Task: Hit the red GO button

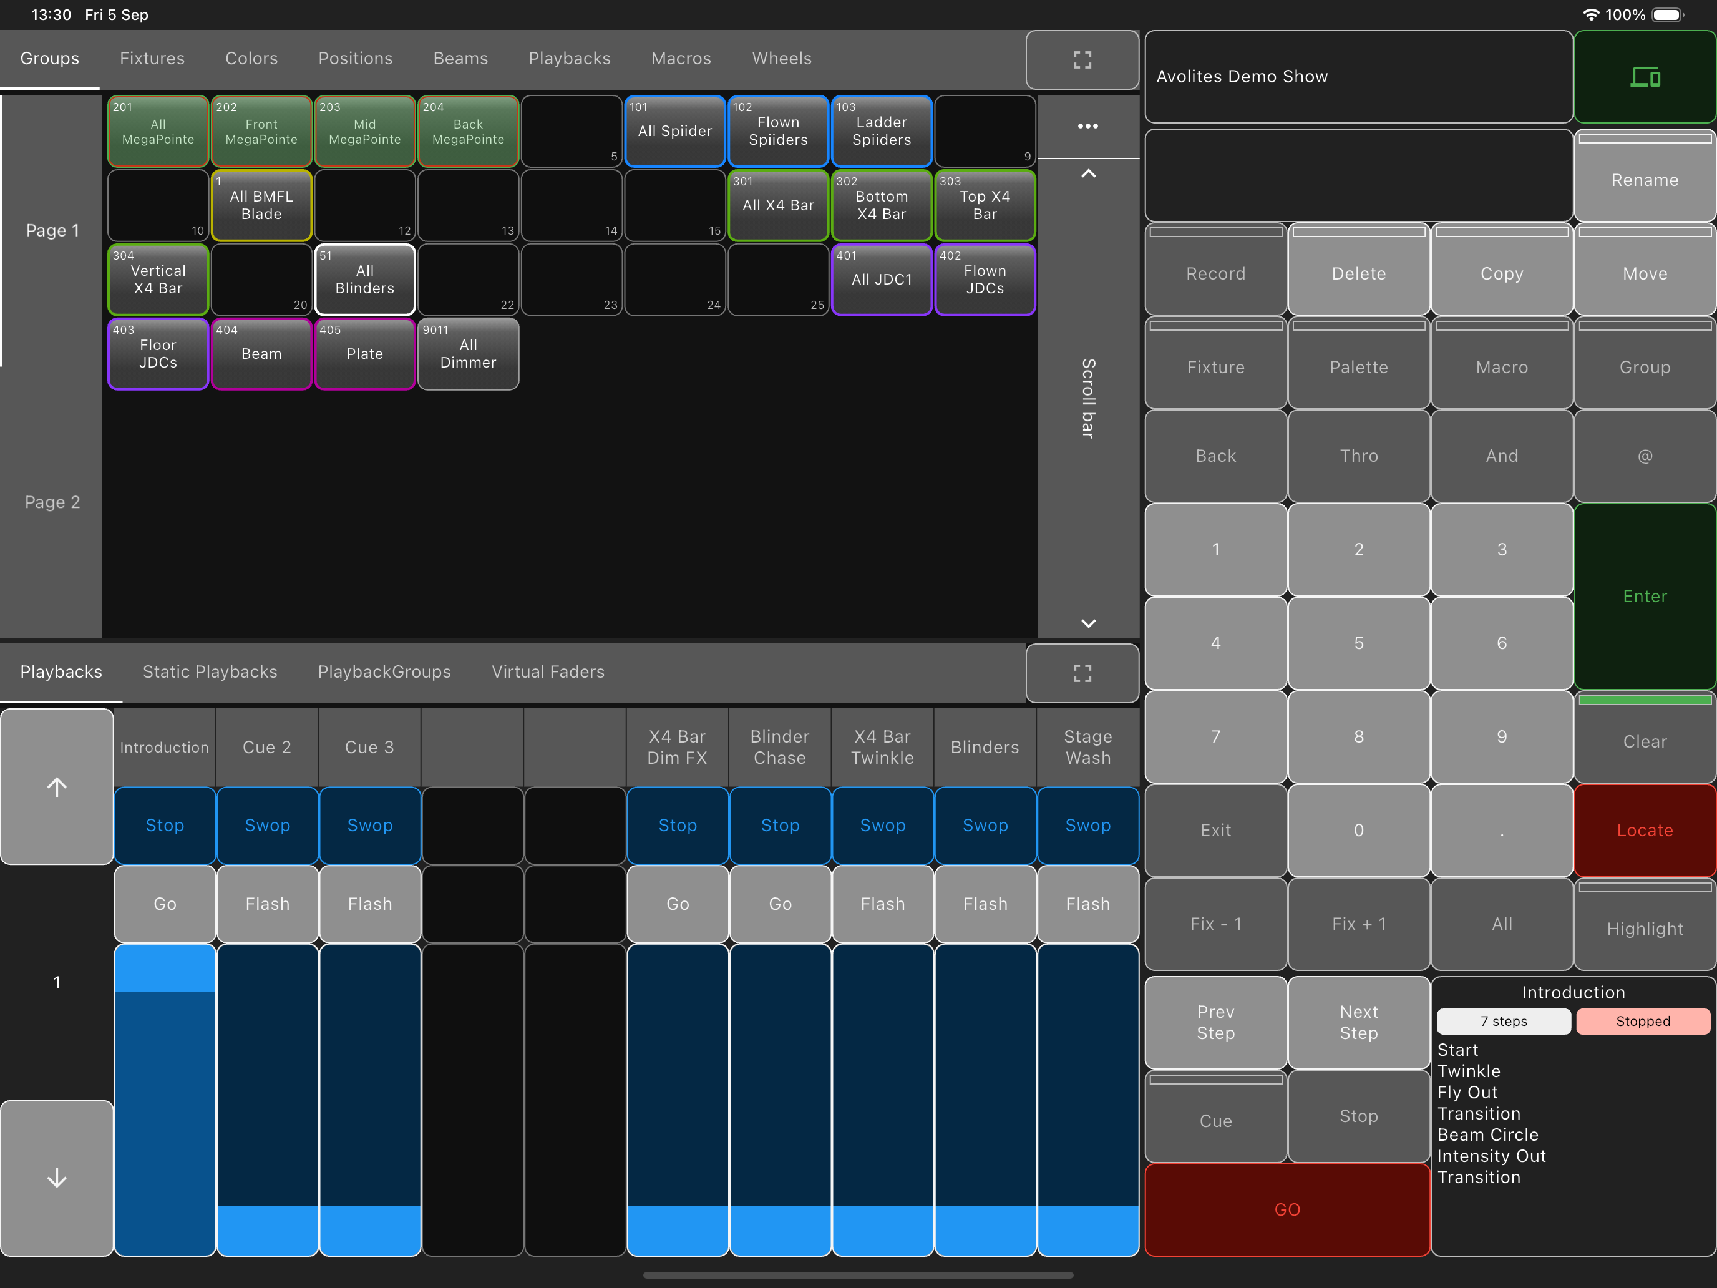Action: (1287, 1209)
